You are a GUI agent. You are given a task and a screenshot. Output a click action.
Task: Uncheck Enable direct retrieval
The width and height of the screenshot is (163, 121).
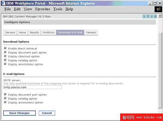[x=5, y=48]
